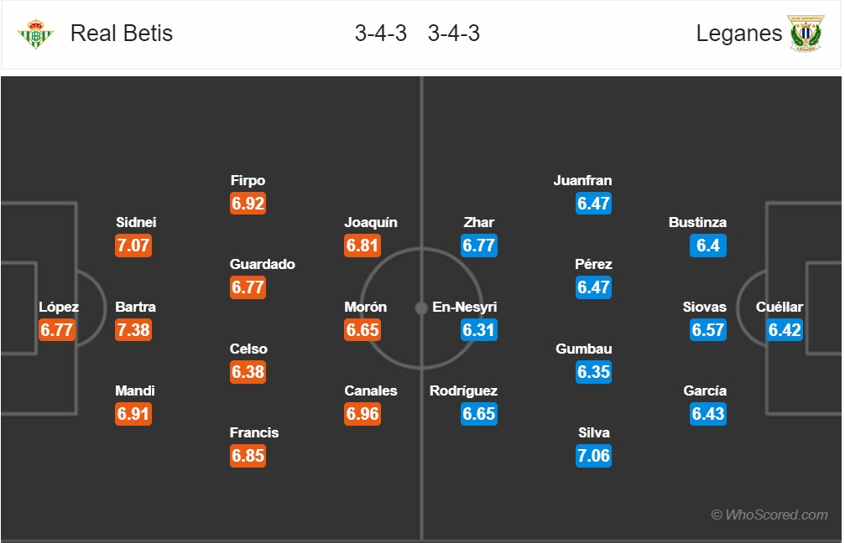Screen dimensions: 845x543
Task: Click En-Nesyri's 6.31 rating badge
Action: click(x=478, y=330)
